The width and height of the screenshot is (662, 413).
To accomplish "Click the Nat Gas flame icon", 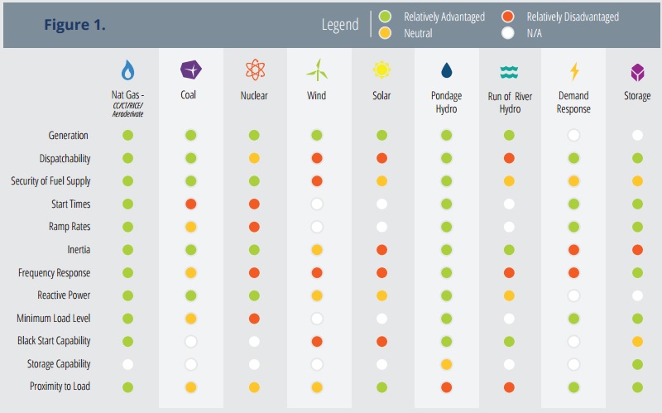I will click(127, 70).
